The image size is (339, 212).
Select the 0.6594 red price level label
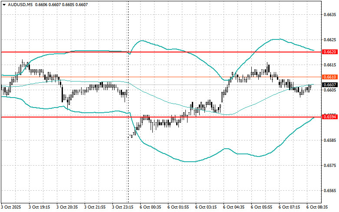[x=329, y=117]
